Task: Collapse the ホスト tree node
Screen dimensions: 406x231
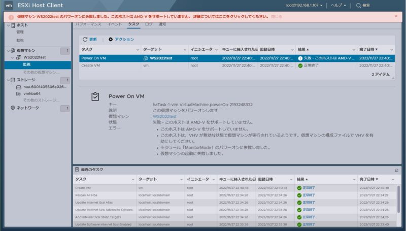Action: pos(9,25)
